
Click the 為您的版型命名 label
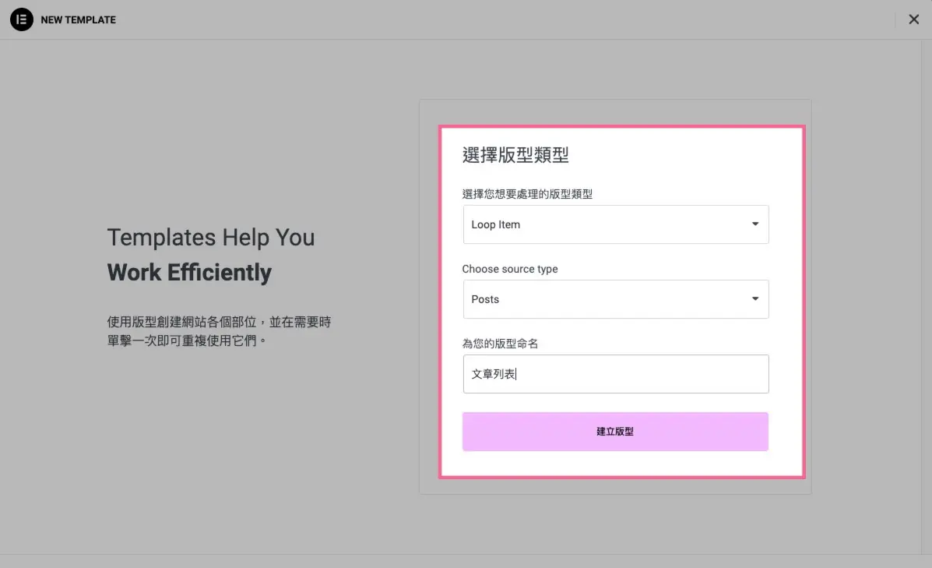pyautogui.click(x=500, y=344)
